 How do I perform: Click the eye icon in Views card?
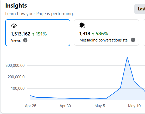14,26
